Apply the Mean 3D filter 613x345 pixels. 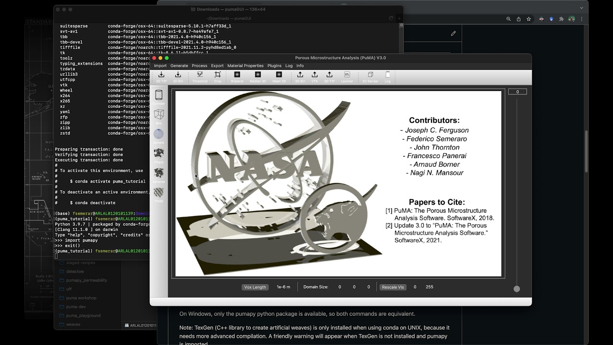point(279,77)
